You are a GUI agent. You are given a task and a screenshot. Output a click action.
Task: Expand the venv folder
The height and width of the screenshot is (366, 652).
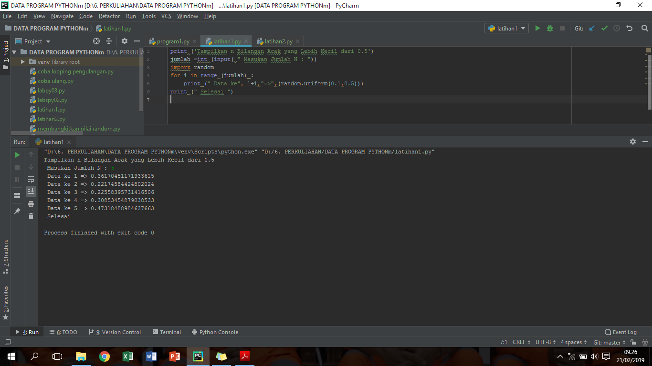click(22, 62)
